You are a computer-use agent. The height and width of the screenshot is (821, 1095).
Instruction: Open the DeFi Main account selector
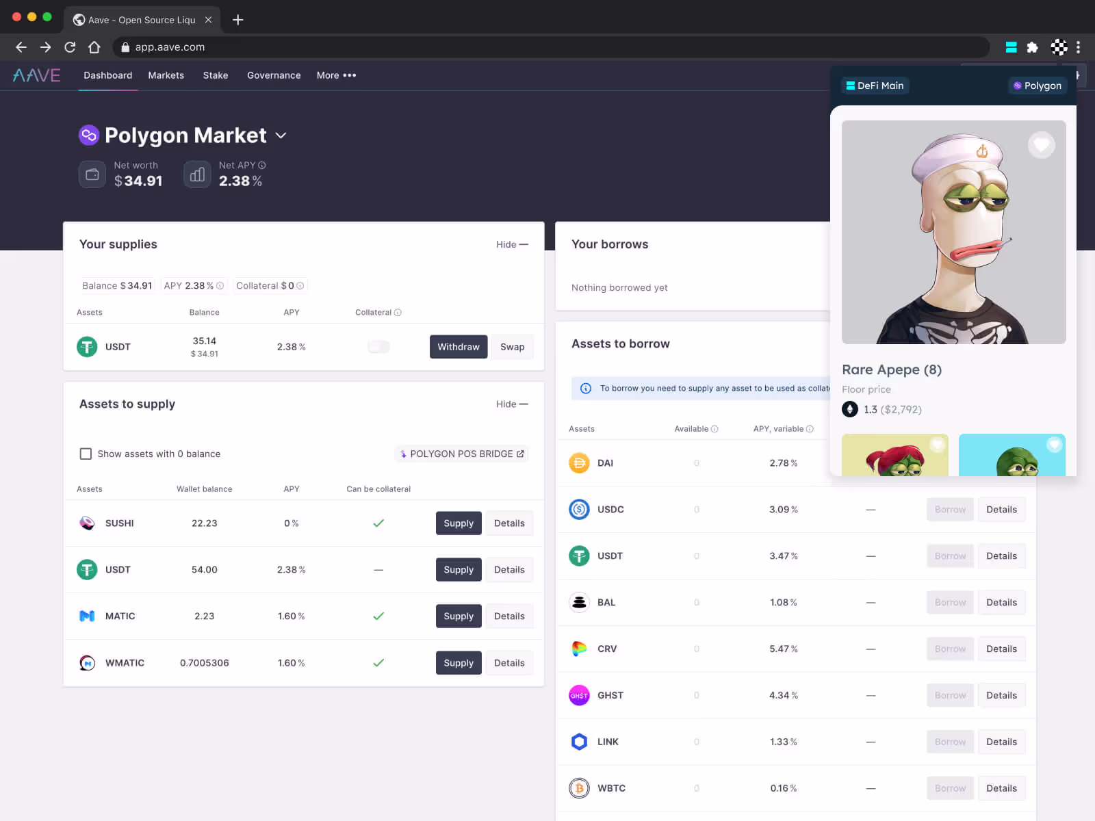875,86
